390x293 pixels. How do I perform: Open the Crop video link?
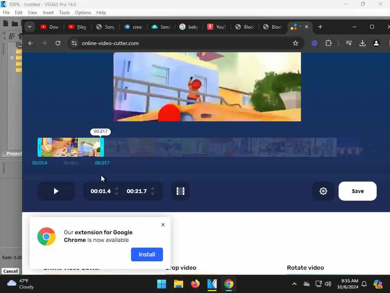[x=181, y=267]
